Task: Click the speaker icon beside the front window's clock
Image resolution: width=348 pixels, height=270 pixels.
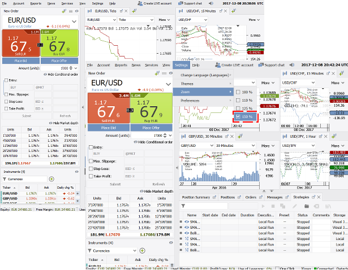Action: pos(292,65)
